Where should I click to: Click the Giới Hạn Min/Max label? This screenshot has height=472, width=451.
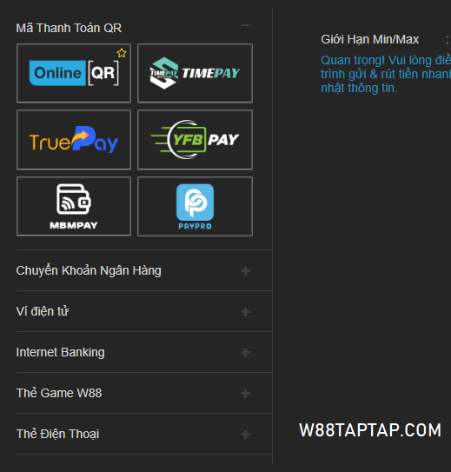[370, 39]
